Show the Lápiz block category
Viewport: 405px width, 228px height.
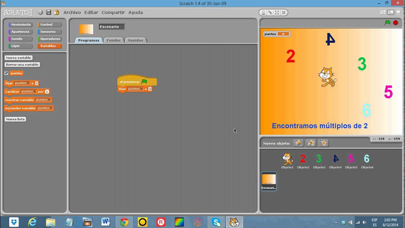pos(21,46)
